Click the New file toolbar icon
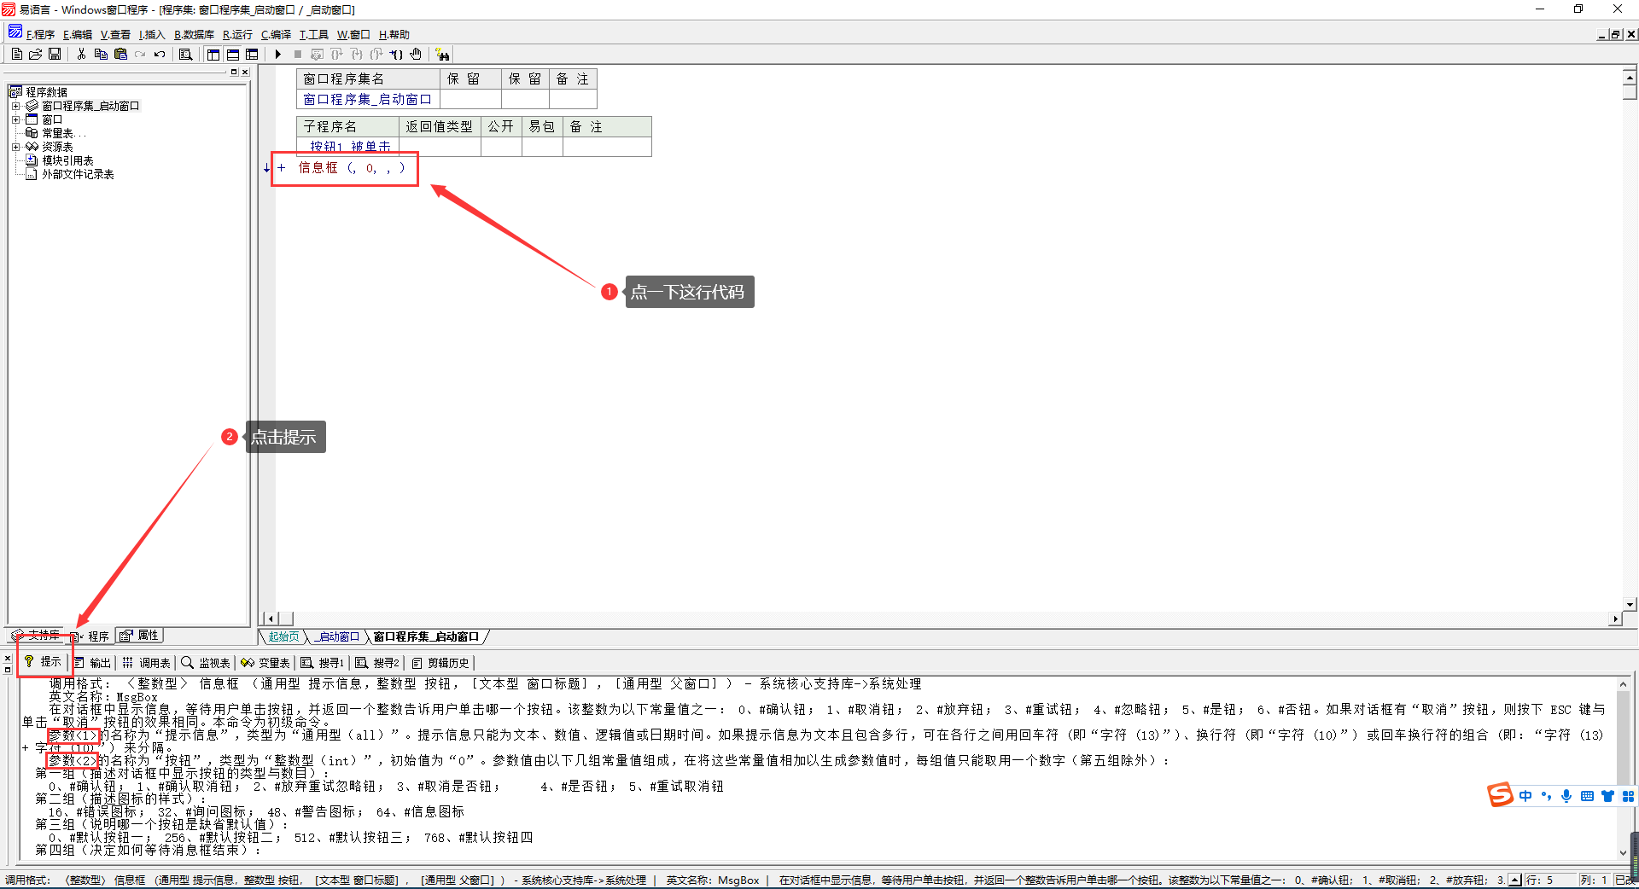 (x=17, y=54)
